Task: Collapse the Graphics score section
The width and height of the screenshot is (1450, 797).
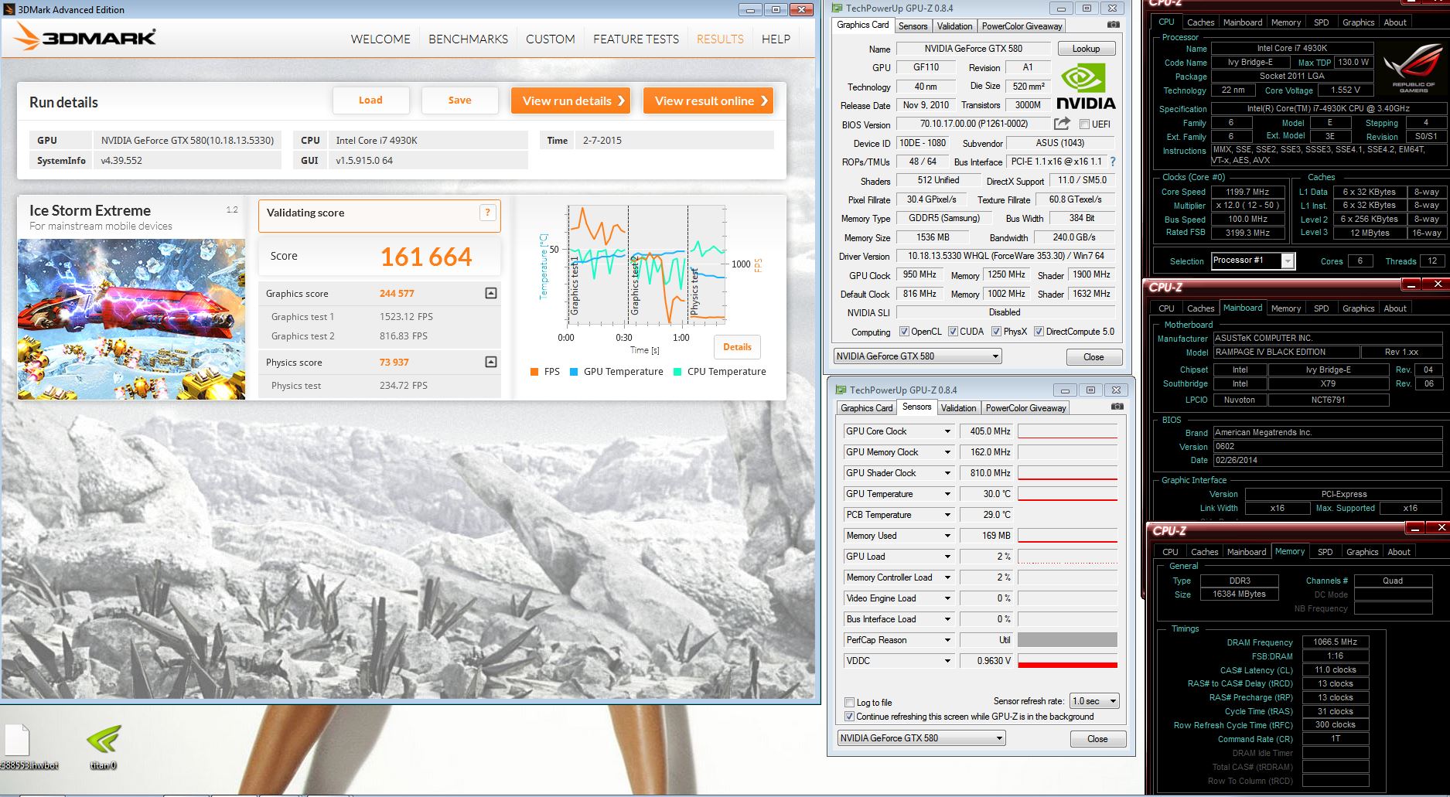Action: pos(490,293)
